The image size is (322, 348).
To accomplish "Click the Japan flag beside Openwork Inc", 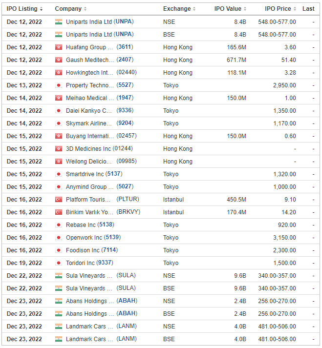I will 59,238.
